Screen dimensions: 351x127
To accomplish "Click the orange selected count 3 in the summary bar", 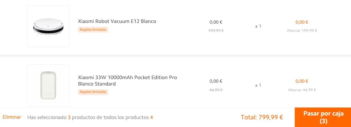I will tap(69, 117).
